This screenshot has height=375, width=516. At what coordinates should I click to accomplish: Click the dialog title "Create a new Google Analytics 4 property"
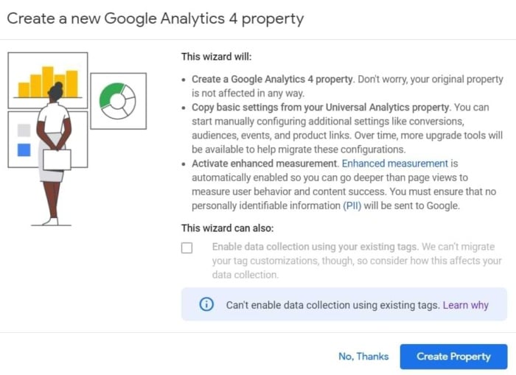tap(156, 19)
